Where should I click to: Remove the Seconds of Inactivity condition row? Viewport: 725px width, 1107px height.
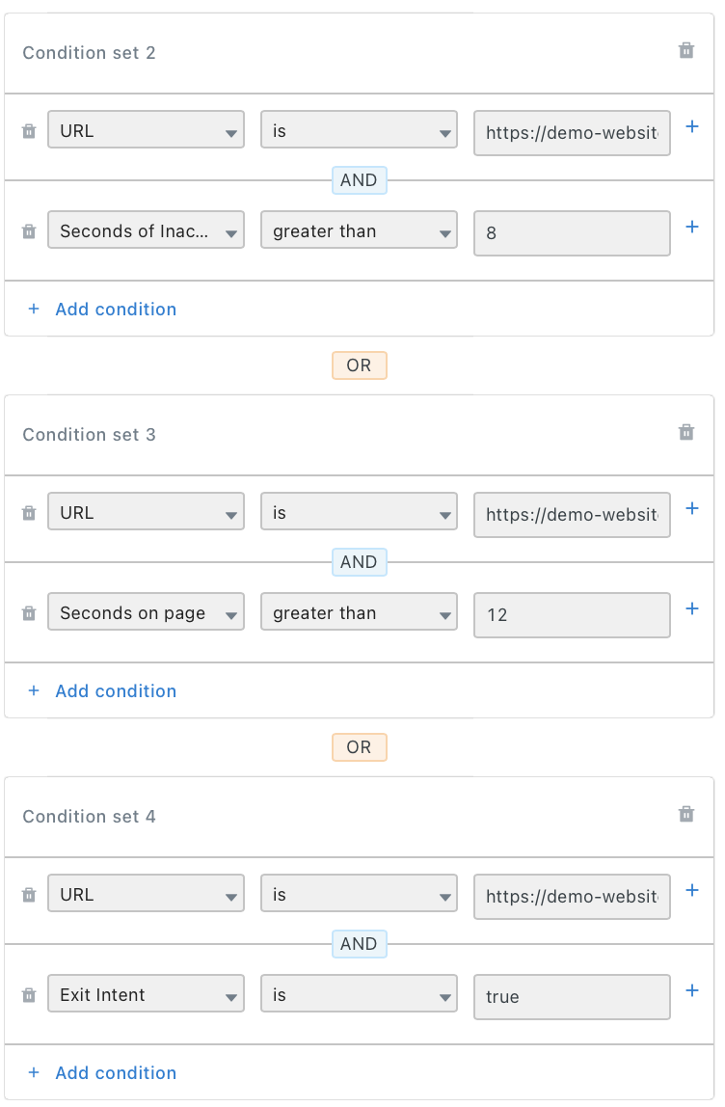coord(29,231)
